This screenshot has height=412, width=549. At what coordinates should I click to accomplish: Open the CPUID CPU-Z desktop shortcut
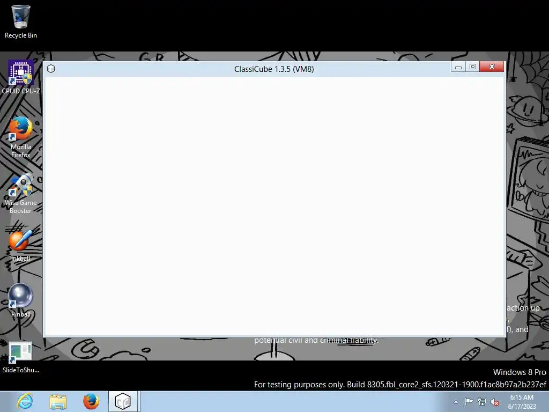pyautogui.click(x=21, y=77)
